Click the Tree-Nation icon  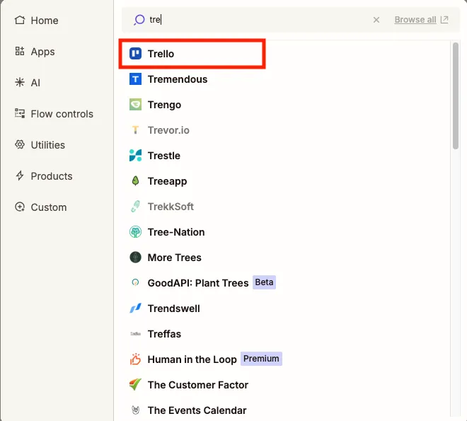coord(135,232)
